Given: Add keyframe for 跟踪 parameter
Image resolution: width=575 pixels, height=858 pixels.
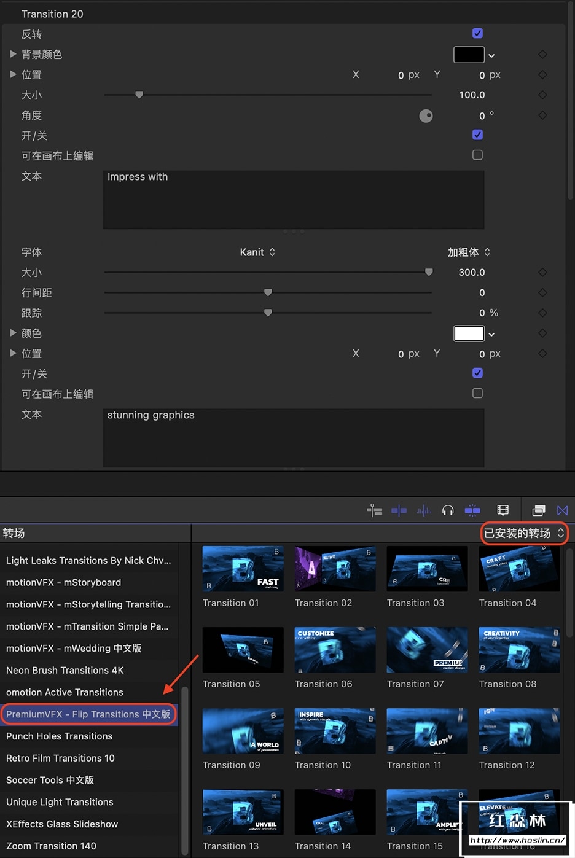Looking at the screenshot, I should (542, 313).
